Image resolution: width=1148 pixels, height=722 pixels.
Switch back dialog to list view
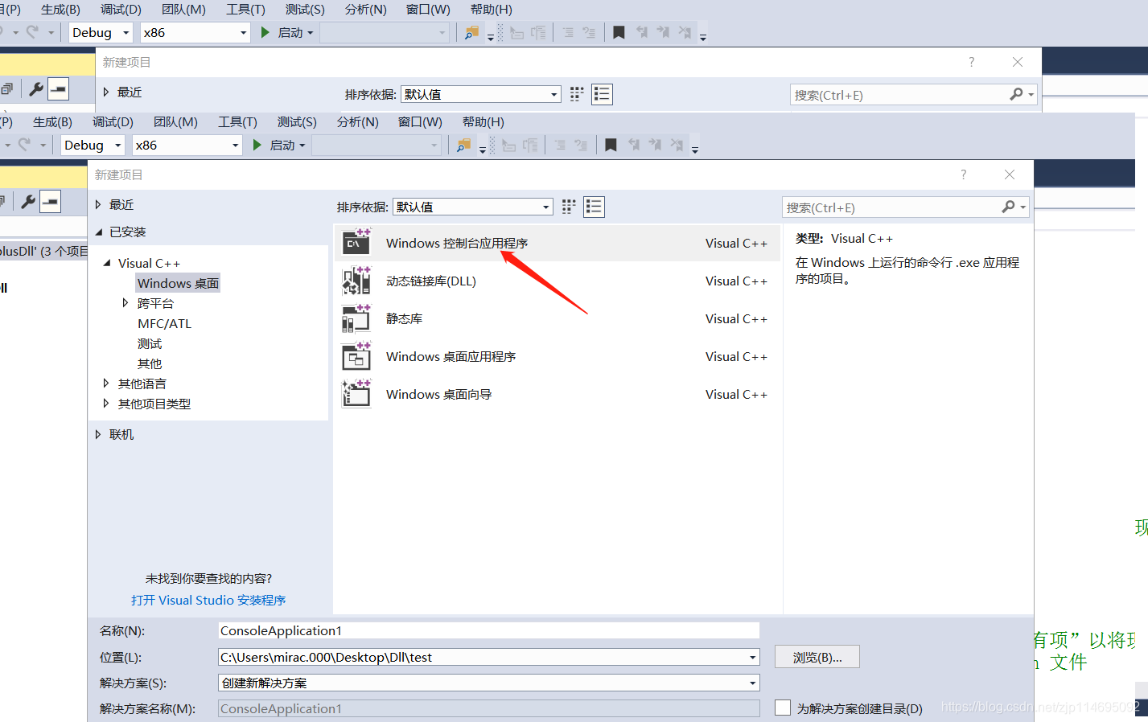pos(602,94)
